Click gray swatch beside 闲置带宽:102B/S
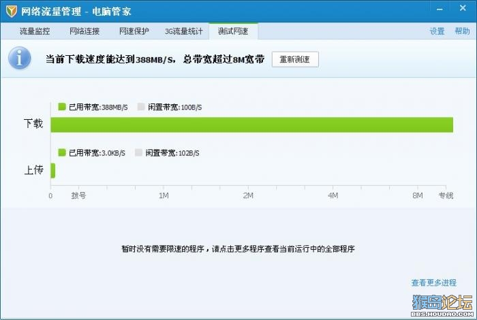The height and width of the screenshot is (320, 477). pos(138,153)
